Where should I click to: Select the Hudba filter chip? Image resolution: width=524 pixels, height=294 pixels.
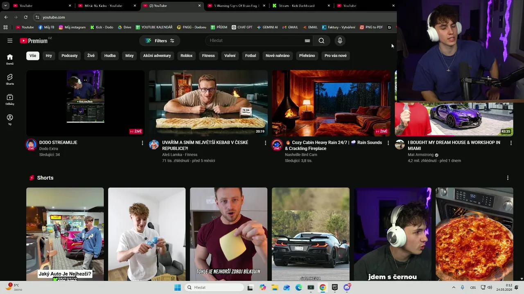point(110,56)
